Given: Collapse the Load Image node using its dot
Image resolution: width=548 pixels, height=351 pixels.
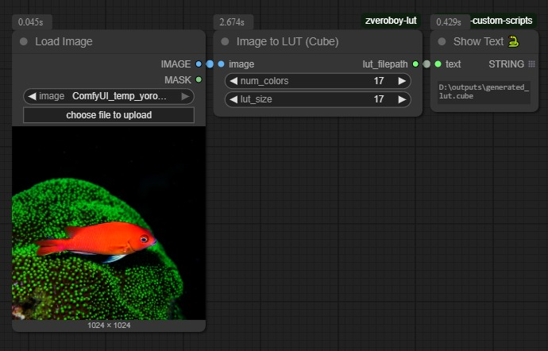Looking at the screenshot, I should [x=23, y=41].
